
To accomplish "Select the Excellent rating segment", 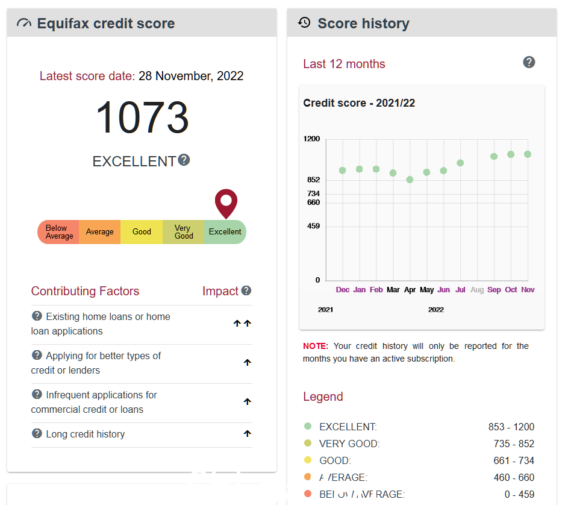I will [225, 232].
